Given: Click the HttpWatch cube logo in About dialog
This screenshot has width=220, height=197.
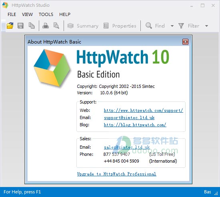Looking at the screenshot, I should coord(52,68).
